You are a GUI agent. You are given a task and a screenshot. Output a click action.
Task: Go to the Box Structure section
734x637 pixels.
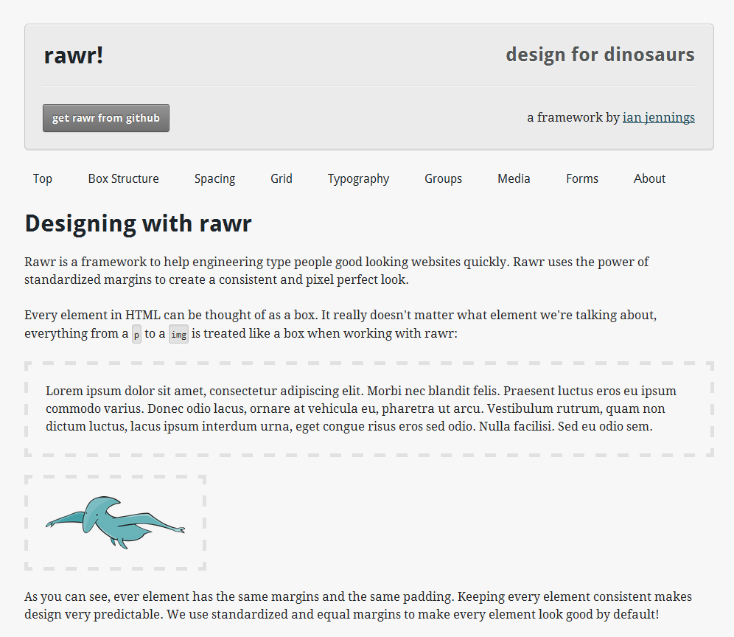click(123, 178)
